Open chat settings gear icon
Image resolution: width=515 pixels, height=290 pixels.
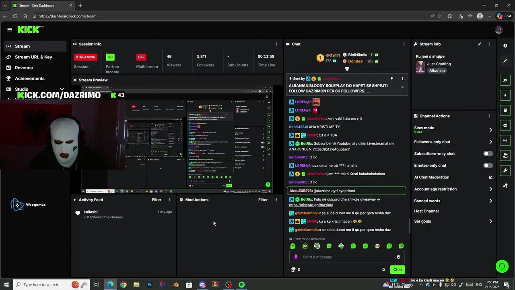(384, 270)
